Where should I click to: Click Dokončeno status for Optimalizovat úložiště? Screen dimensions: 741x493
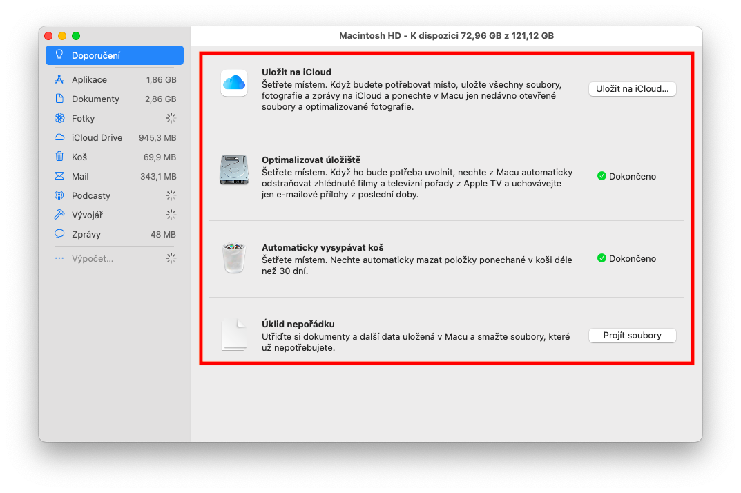pos(633,176)
